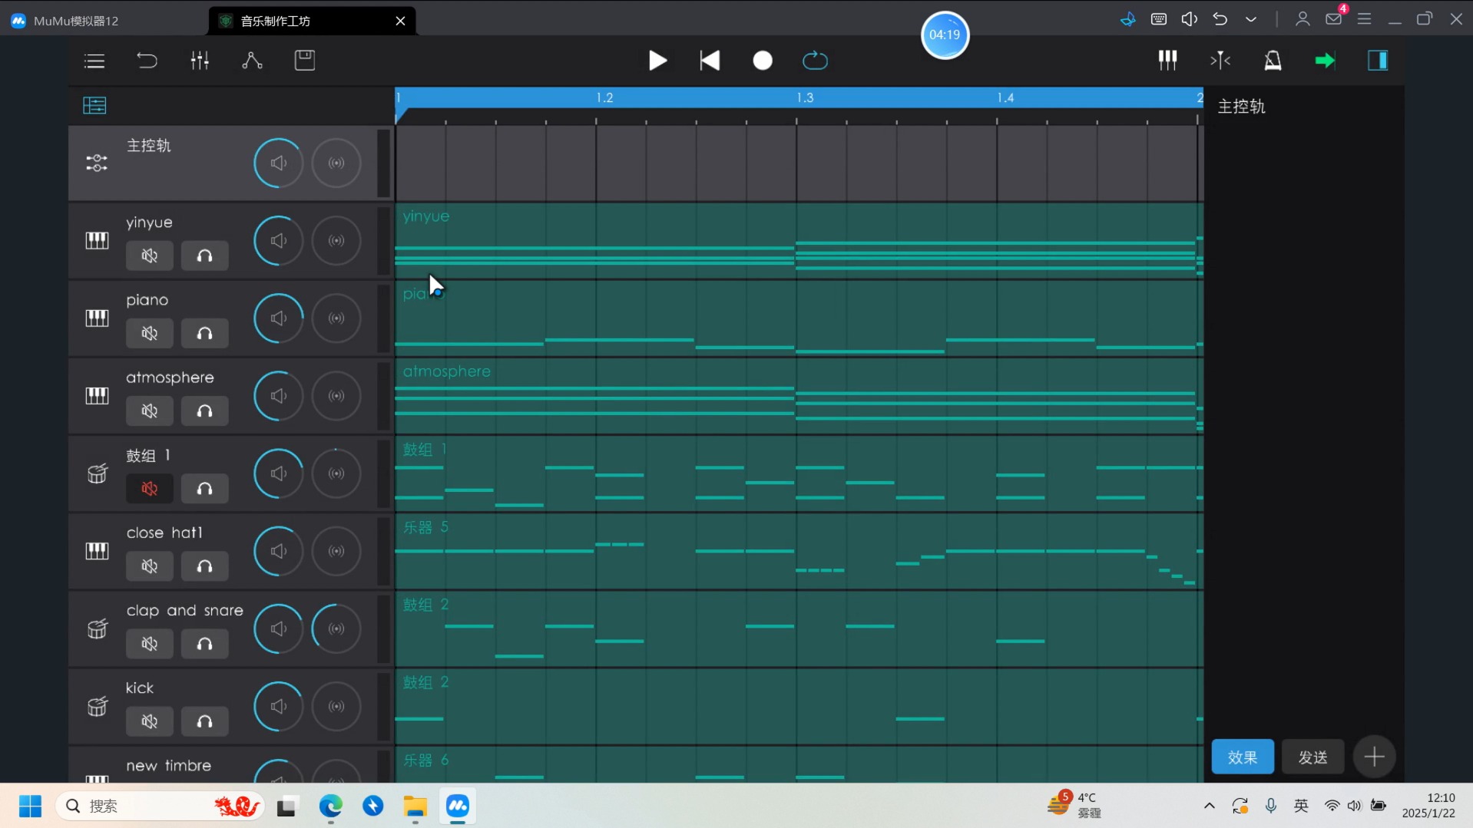Solo the piano track with headphones
1473x828 pixels.
tap(204, 334)
